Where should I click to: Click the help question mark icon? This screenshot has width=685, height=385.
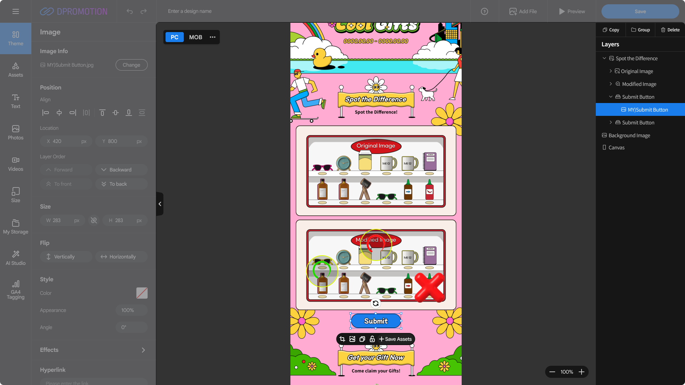484,11
